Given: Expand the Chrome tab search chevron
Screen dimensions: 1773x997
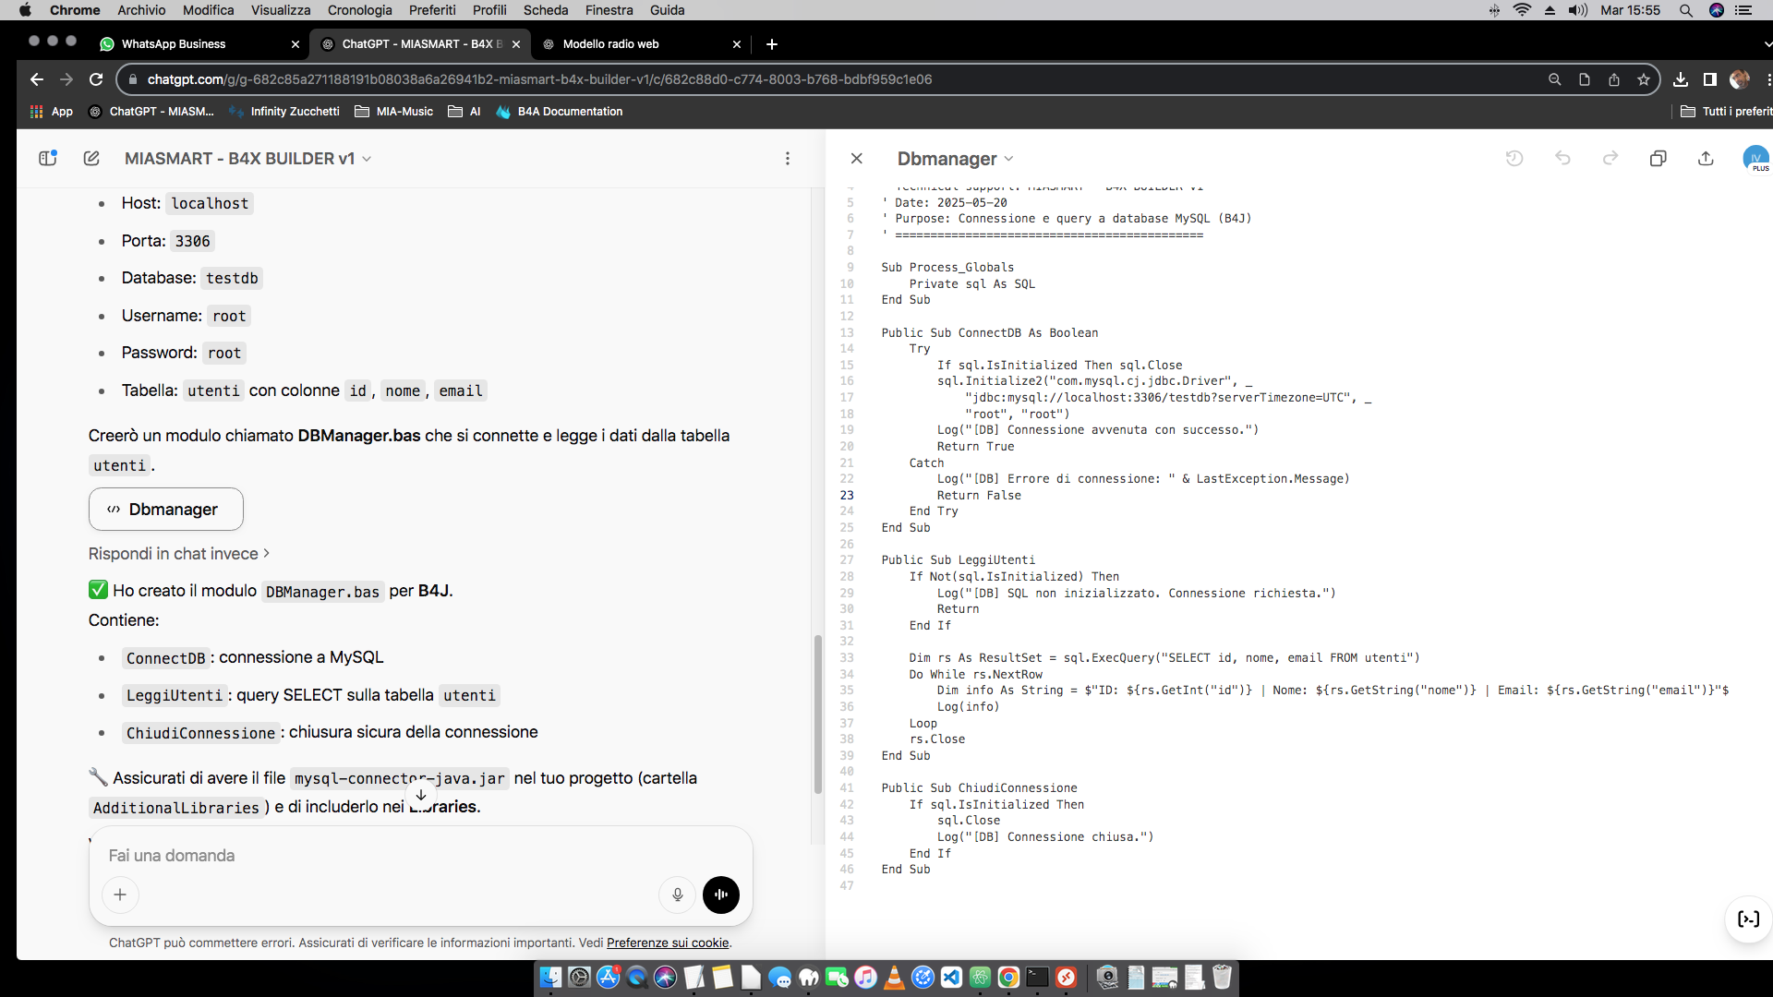Looking at the screenshot, I should 1767,44.
